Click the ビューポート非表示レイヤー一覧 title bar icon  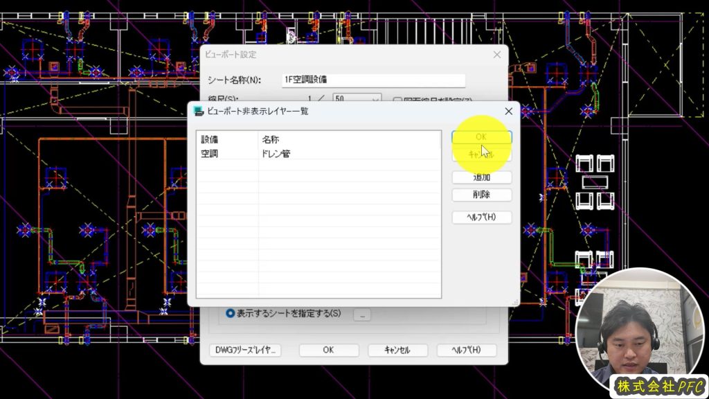199,111
